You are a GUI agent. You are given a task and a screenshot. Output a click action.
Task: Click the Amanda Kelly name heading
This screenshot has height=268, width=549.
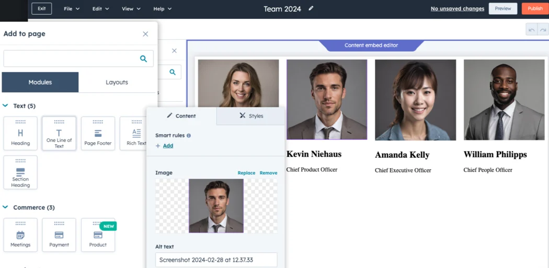tap(402, 155)
